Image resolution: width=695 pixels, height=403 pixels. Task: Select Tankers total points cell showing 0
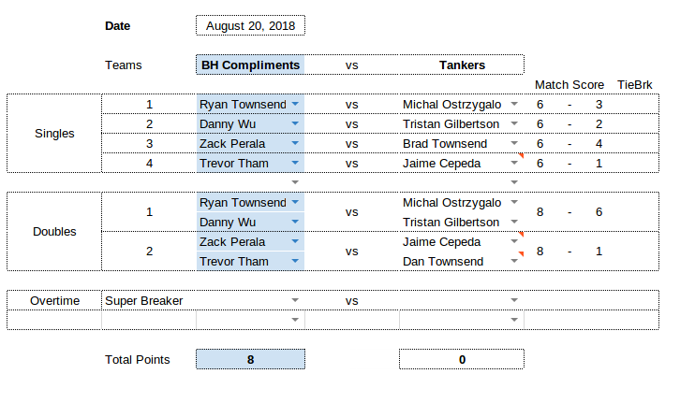[462, 359]
